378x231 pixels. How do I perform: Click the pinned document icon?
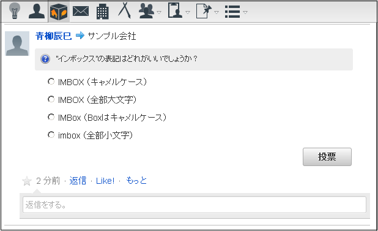(x=204, y=11)
